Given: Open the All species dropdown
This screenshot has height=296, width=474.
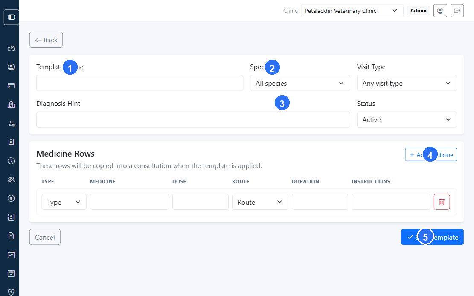Looking at the screenshot, I should [x=300, y=83].
